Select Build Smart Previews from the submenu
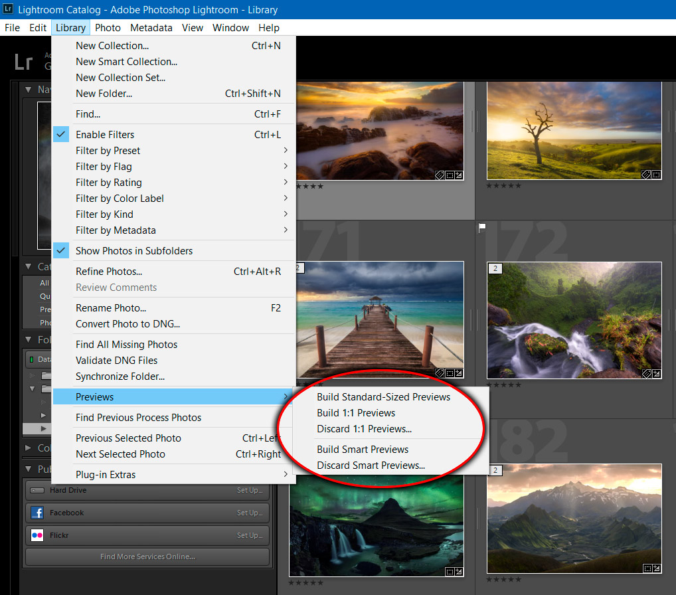The height and width of the screenshot is (595, 676). 363,450
